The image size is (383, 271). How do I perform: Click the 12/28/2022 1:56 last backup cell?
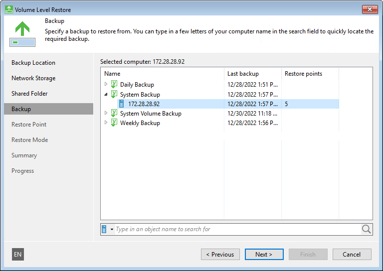pos(252,123)
